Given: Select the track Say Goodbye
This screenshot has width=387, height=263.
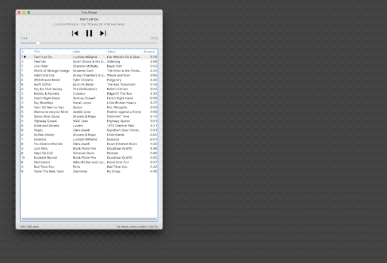Looking at the screenshot, I should coord(89,102).
